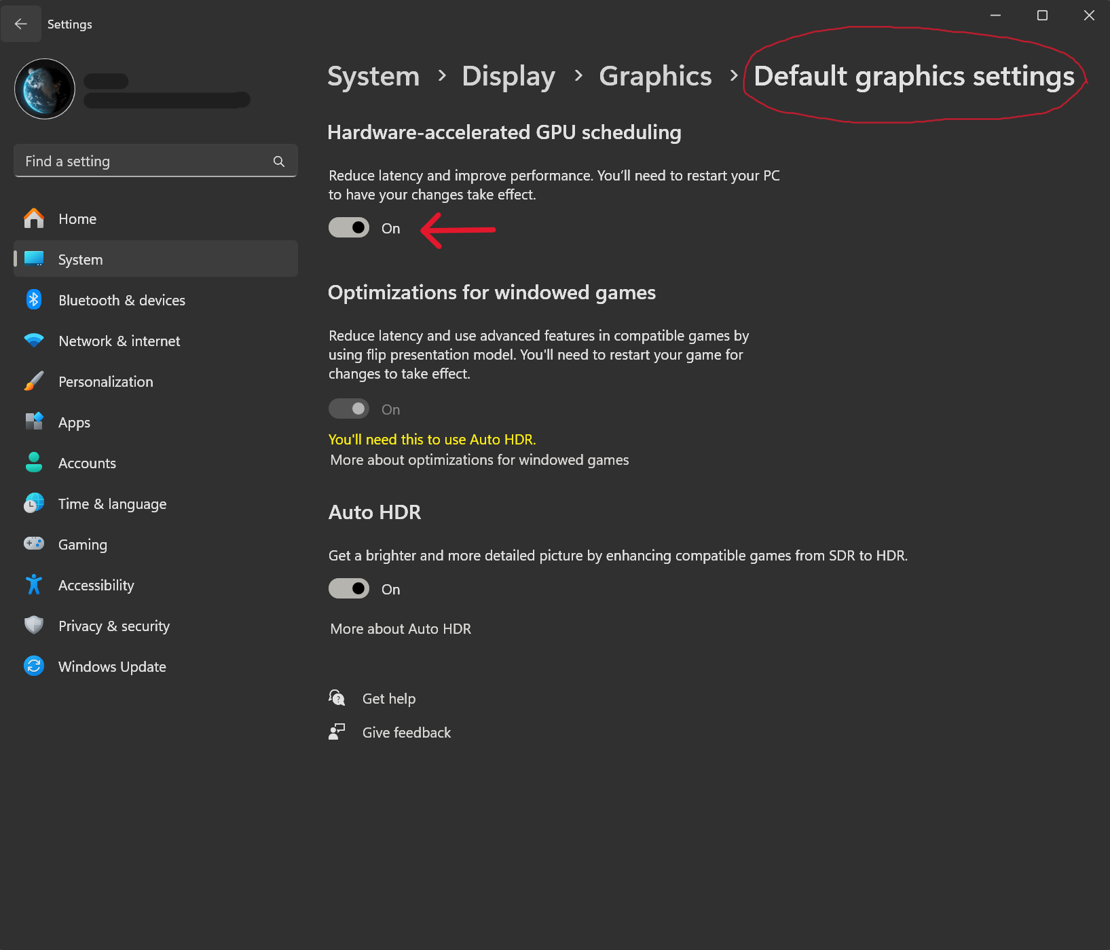Open Privacy & security shield icon
The image size is (1110, 950).
tap(34, 626)
